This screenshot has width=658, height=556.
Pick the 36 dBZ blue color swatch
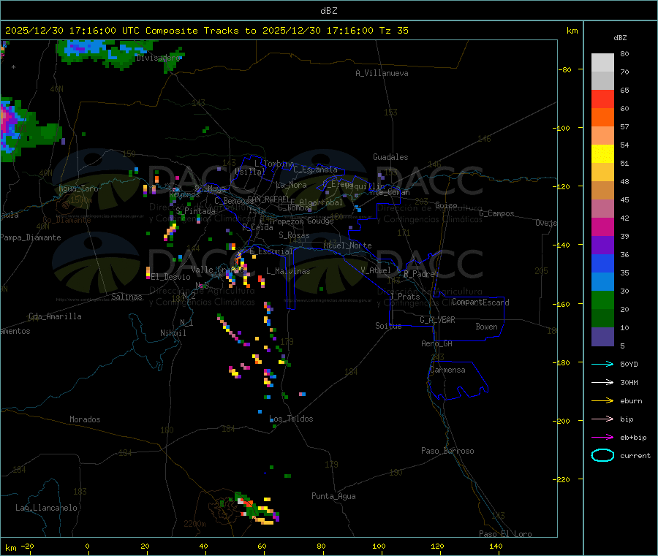602,263
